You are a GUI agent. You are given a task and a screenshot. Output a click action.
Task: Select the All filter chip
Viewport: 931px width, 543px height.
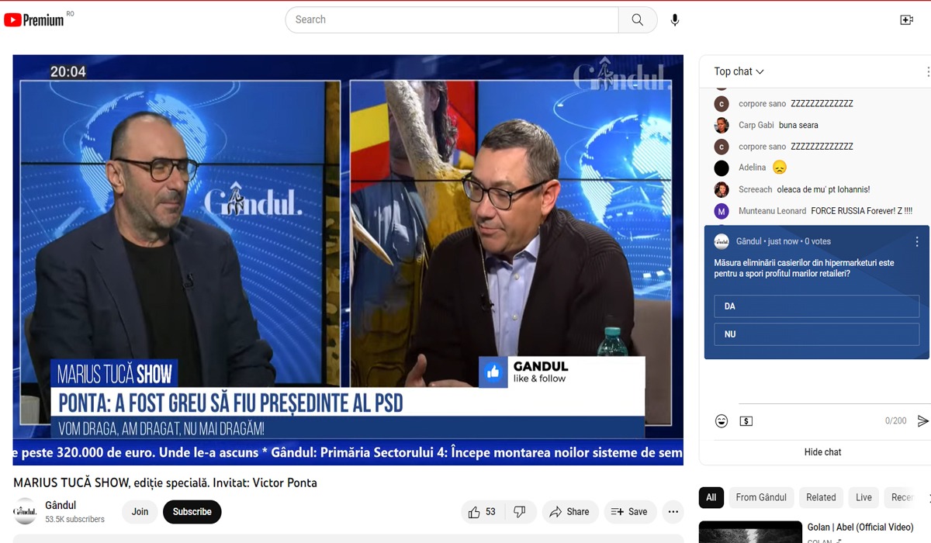click(711, 497)
